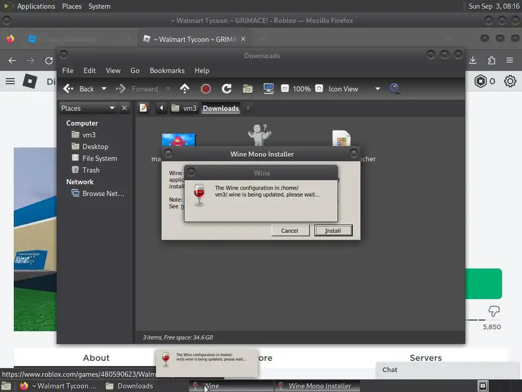Click the Robux balance icon
Image resolution: width=522 pixels, height=392 pixels.
pyautogui.click(x=480, y=81)
